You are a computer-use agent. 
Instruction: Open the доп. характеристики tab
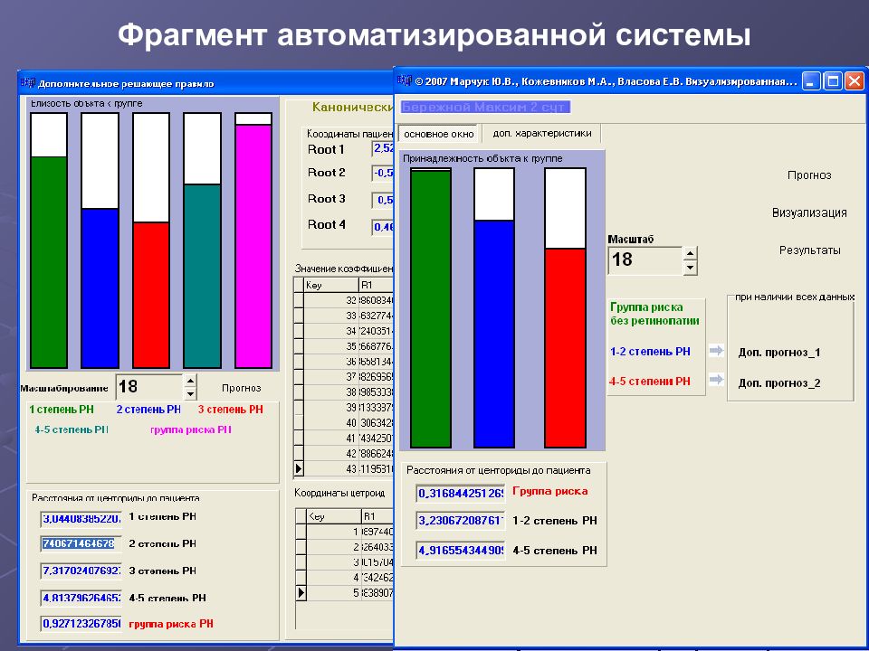click(542, 134)
